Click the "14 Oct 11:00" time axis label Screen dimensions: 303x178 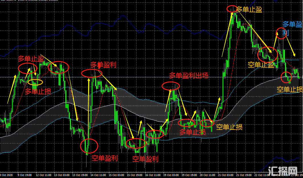point(98,175)
